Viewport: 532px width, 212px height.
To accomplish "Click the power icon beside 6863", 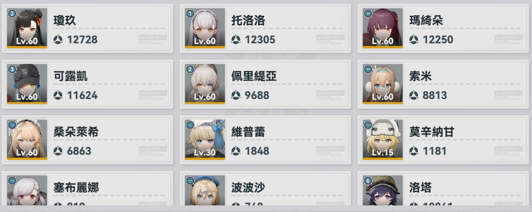I will pyautogui.click(x=58, y=151).
